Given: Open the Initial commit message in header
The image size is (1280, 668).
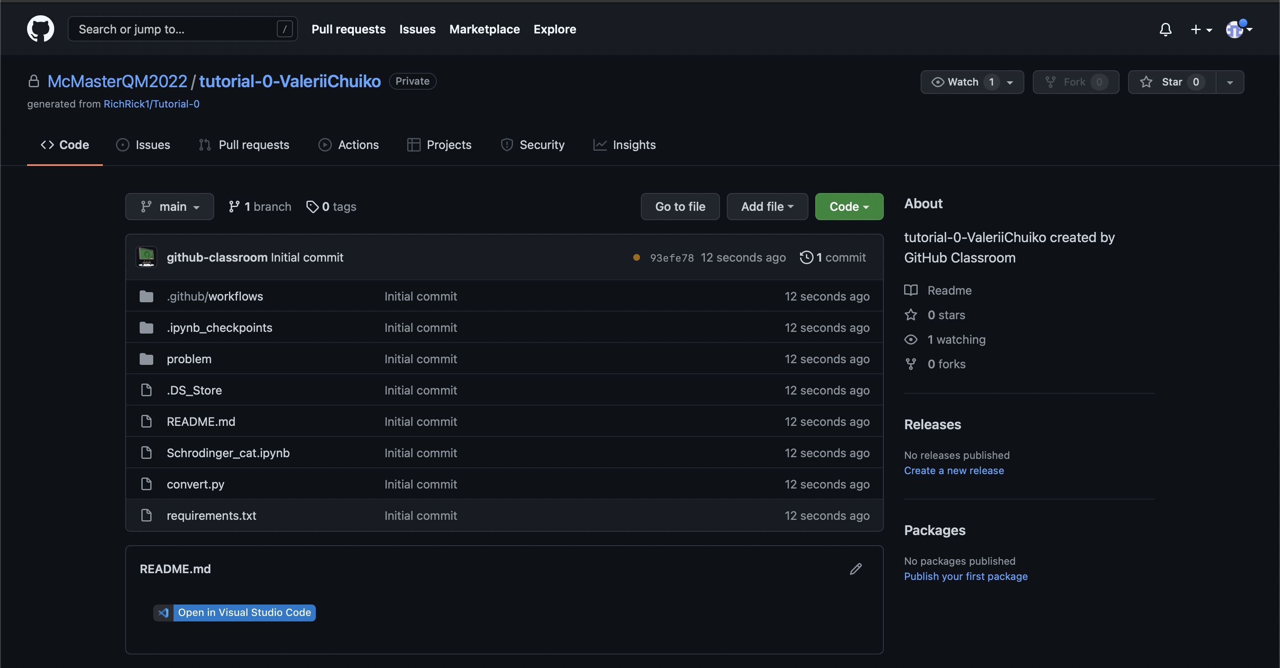Looking at the screenshot, I should (307, 257).
